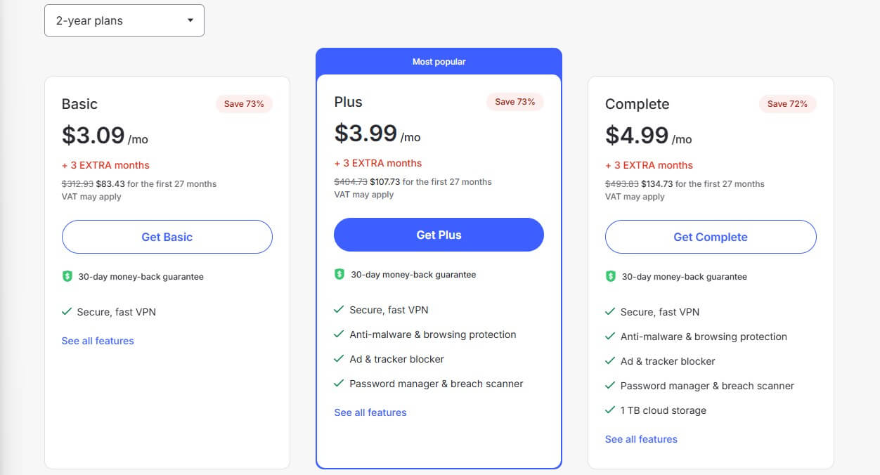
Task: Click the Save 73% badge on Basic
Action: 244,103
